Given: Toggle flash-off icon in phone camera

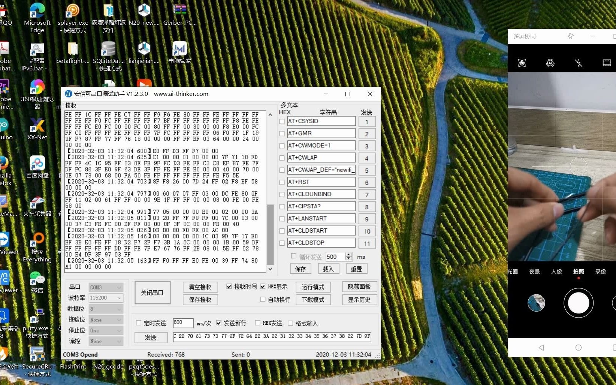Looking at the screenshot, I should [x=579, y=63].
